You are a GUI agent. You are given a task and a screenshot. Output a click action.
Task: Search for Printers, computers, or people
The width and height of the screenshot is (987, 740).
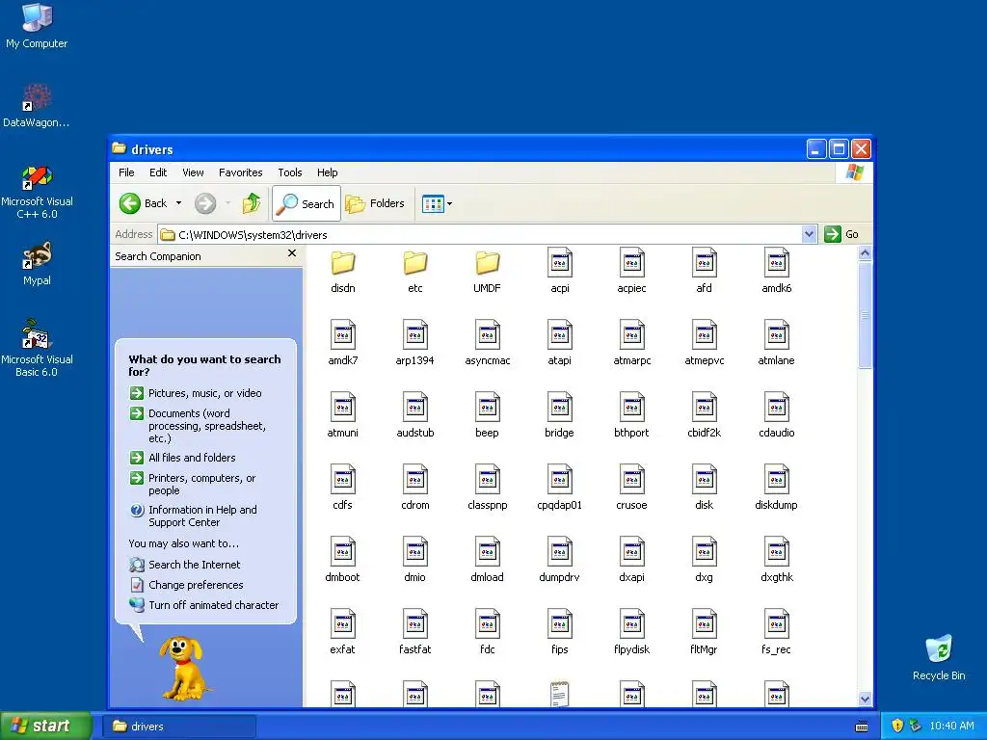tap(193, 485)
